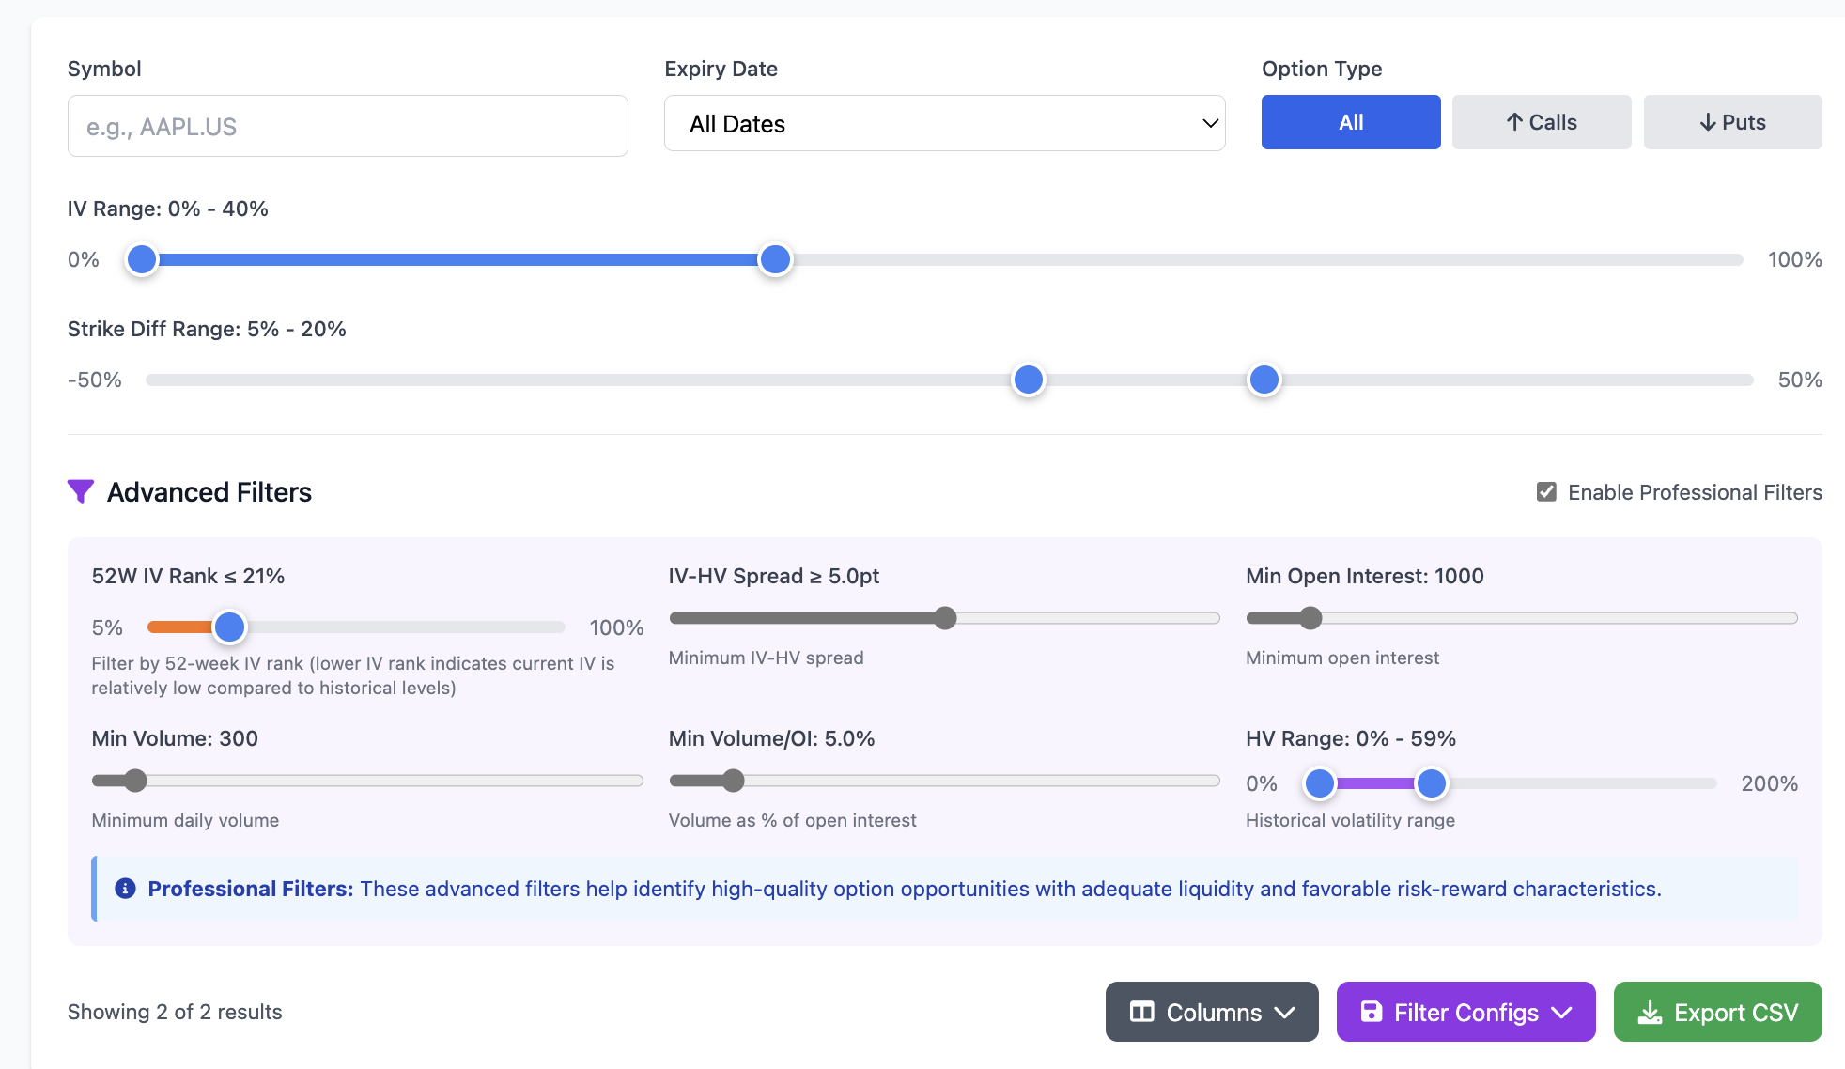Click the IV Range maximum slider handle
The image size is (1845, 1069).
point(775,259)
